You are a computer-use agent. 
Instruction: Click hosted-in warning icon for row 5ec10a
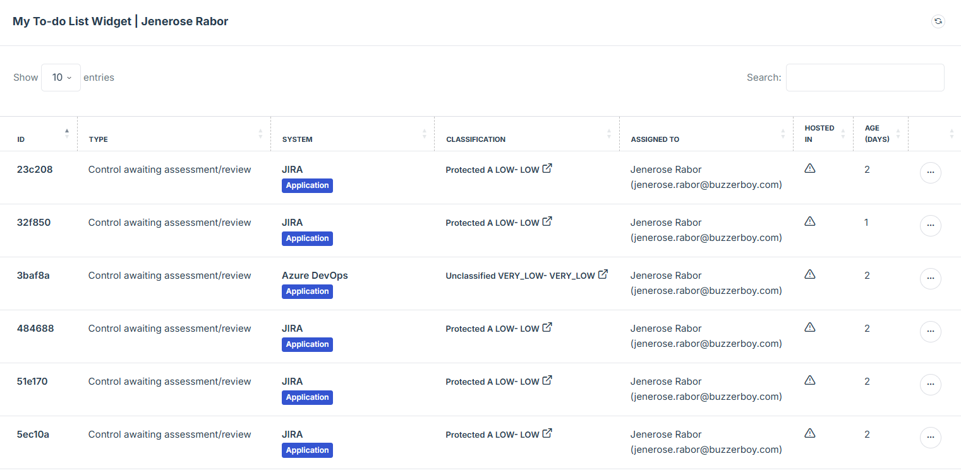[810, 433]
